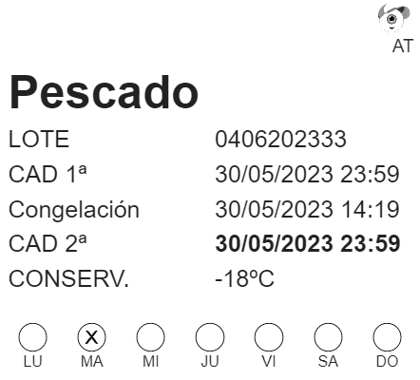Click the LOTE label
Screen dimensions: 420x380
(39, 139)
